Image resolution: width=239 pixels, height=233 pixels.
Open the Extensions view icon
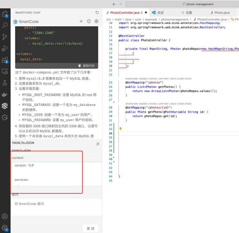coord(5,60)
